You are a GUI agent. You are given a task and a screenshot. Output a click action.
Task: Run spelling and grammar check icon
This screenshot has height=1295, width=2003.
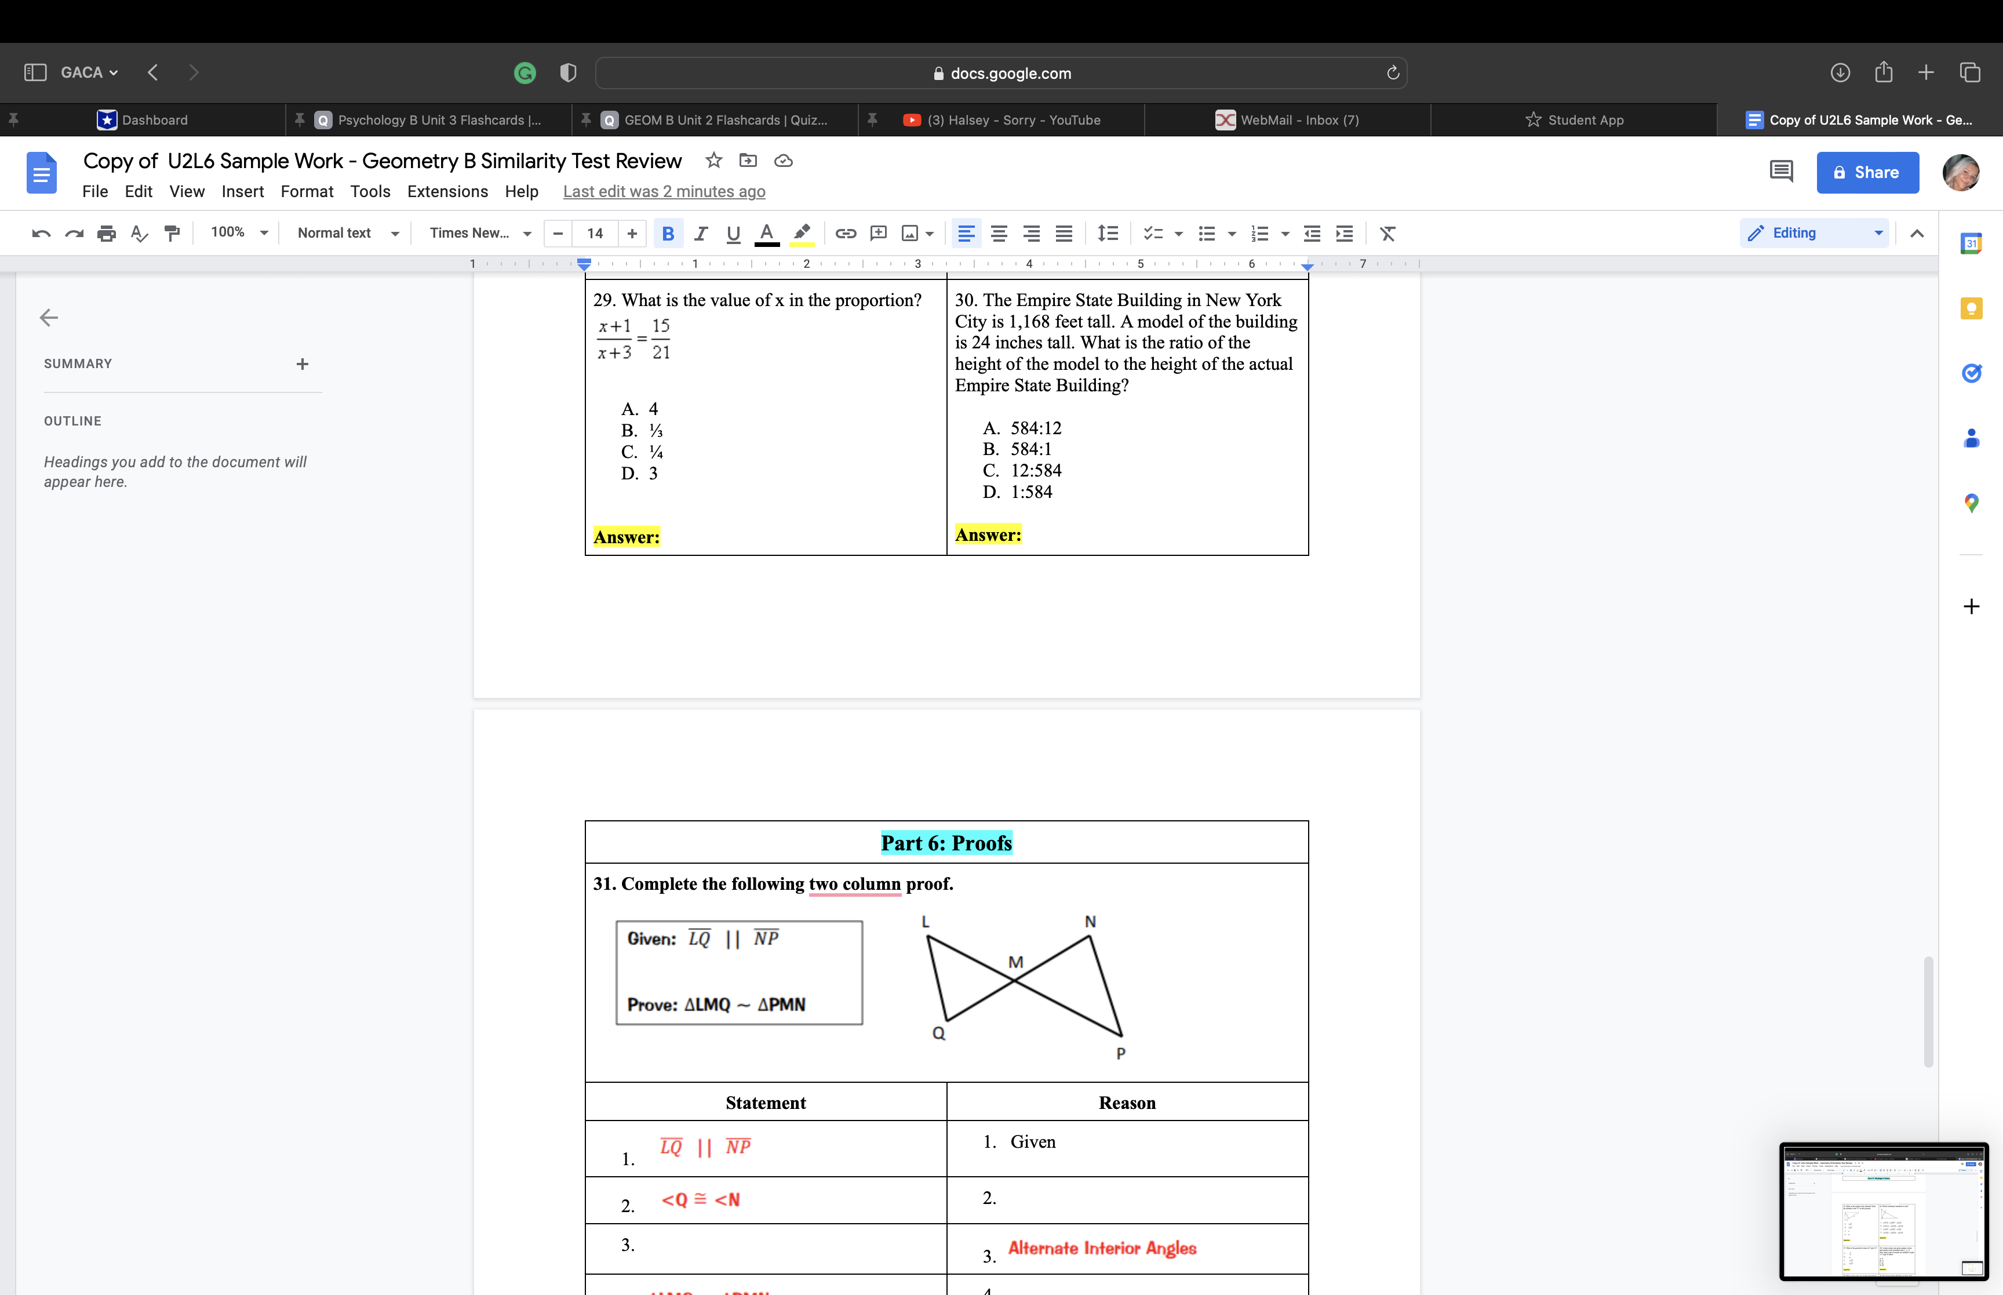[x=140, y=233]
